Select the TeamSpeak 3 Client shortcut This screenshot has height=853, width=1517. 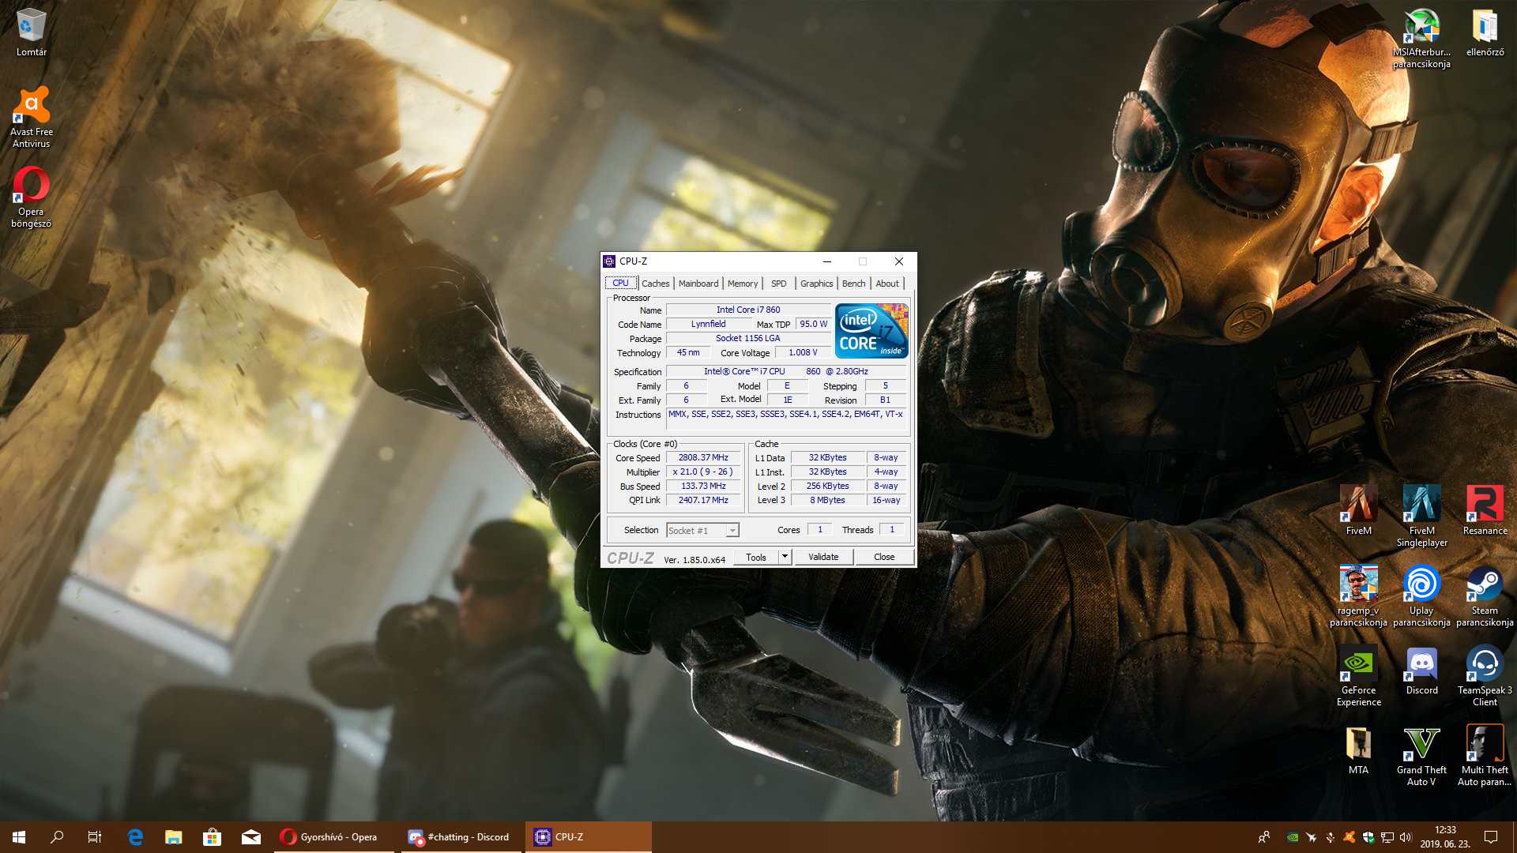pos(1485,676)
